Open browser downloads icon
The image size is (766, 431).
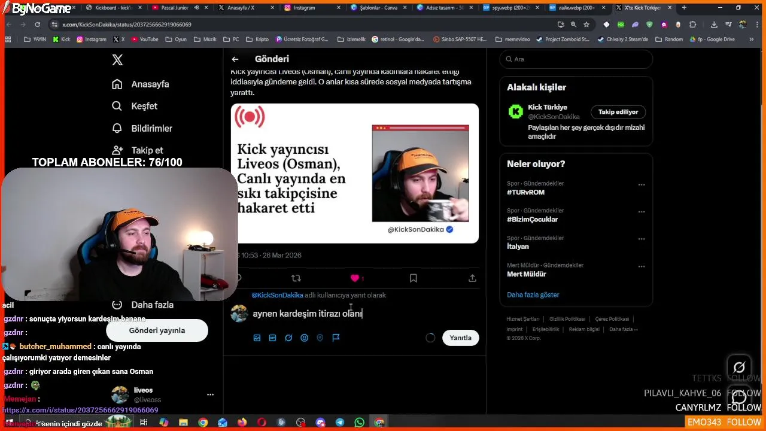tap(714, 25)
